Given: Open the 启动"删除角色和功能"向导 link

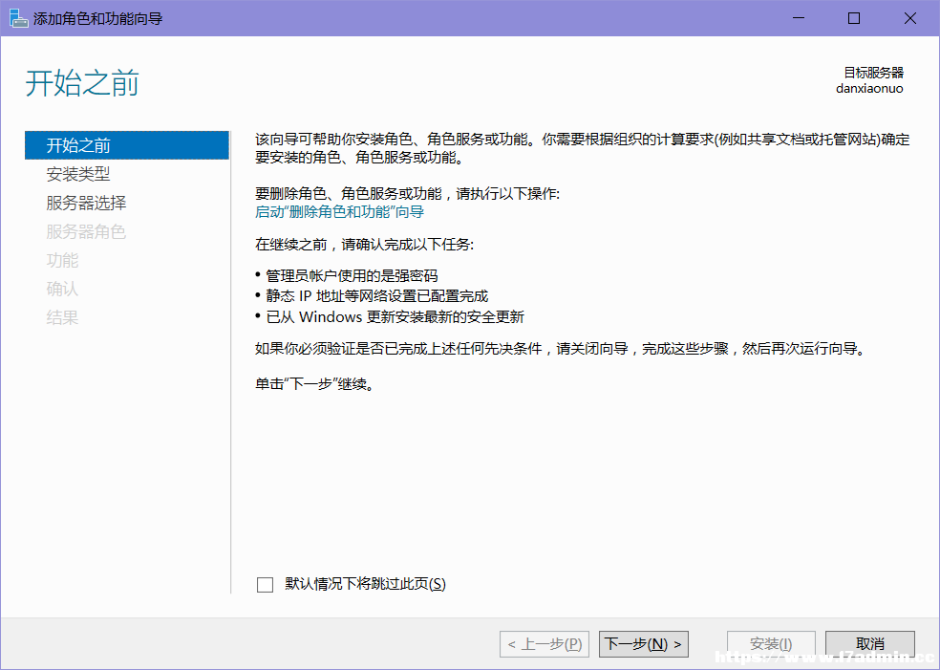Looking at the screenshot, I should pyautogui.click(x=340, y=212).
